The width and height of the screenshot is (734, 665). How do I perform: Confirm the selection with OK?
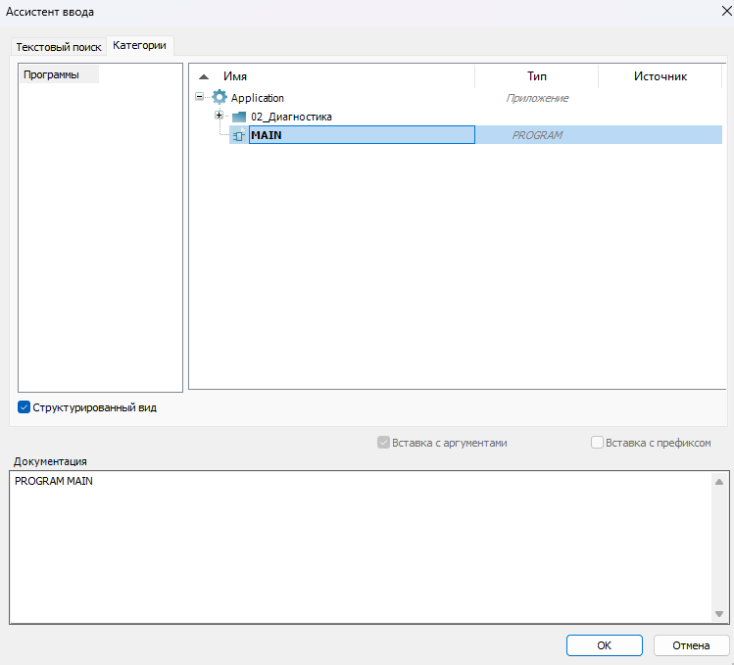604,645
